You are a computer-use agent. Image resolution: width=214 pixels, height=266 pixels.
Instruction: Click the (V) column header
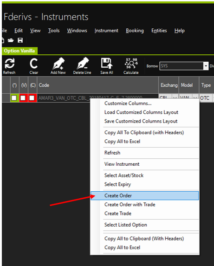pos(24,85)
